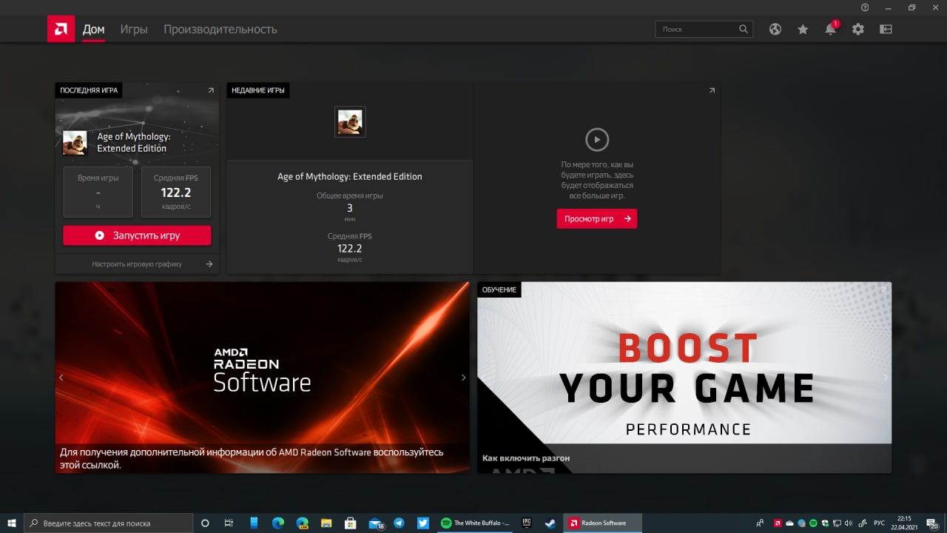Open Mail app from taskbar
Screen dimensions: 947x533
click(375, 523)
